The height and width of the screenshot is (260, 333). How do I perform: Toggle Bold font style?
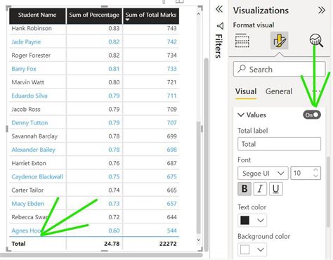tap(244, 188)
